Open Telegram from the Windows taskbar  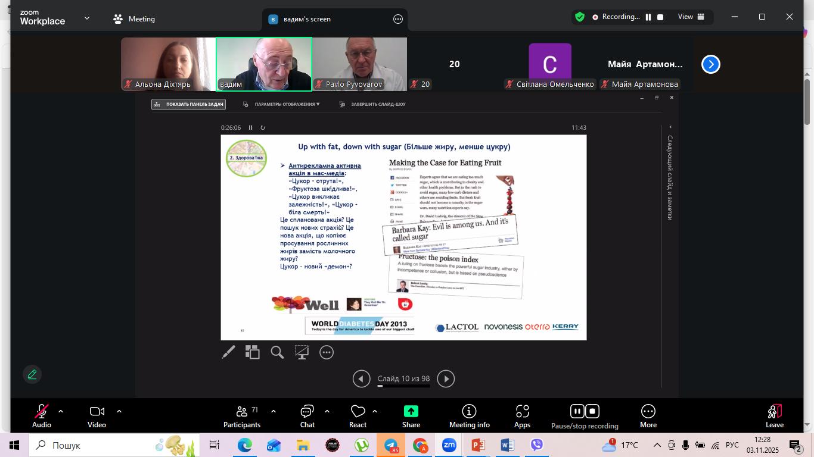click(x=391, y=445)
